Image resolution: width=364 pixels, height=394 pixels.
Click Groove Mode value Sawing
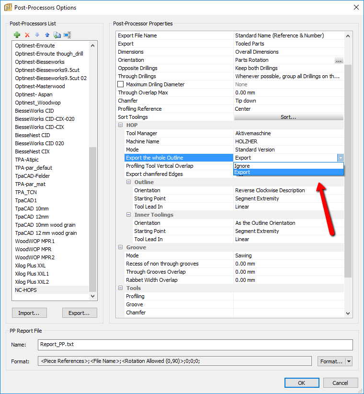click(243, 255)
